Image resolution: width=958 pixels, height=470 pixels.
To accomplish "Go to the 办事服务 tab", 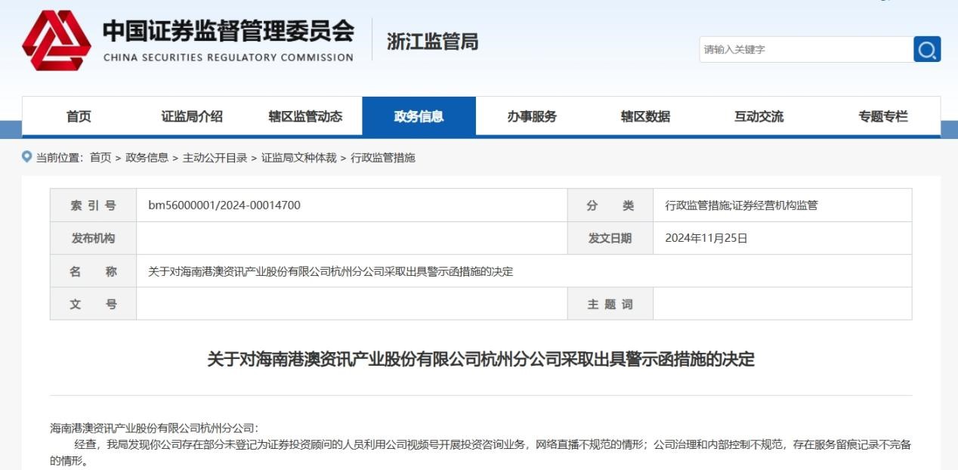I will click(532, 116).
